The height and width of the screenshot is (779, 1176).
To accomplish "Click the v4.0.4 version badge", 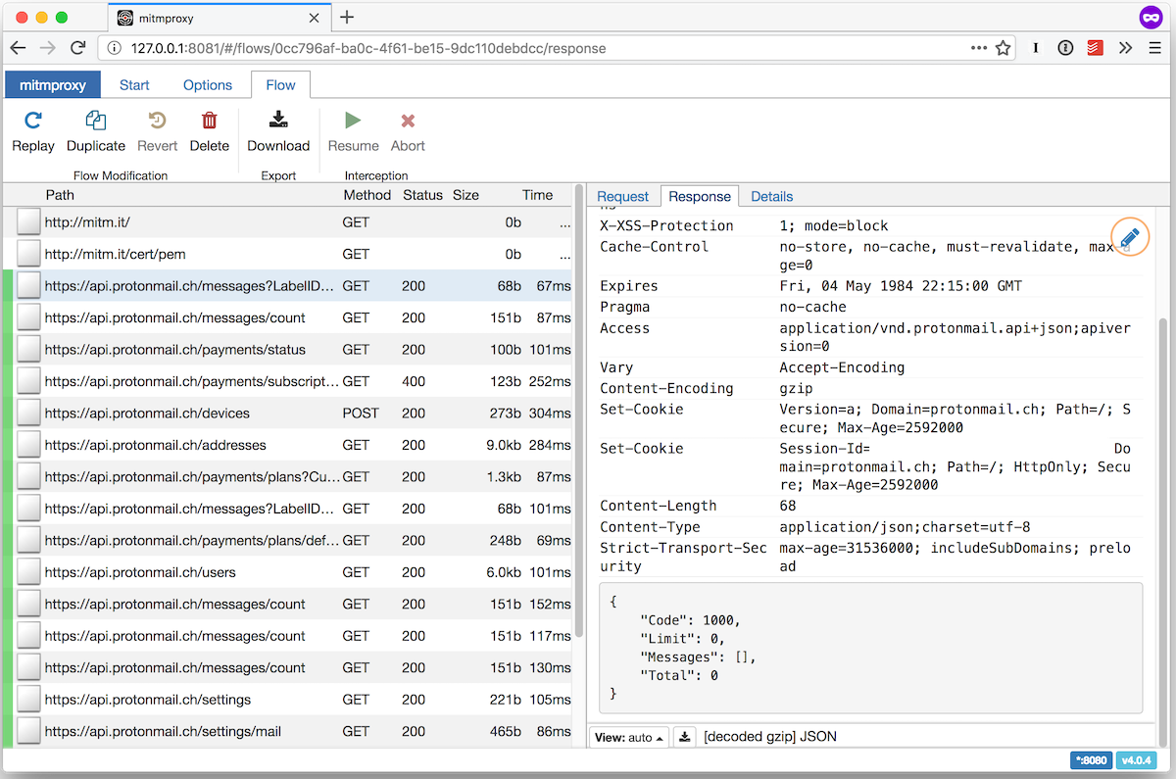I will (x=1137, y=759).
